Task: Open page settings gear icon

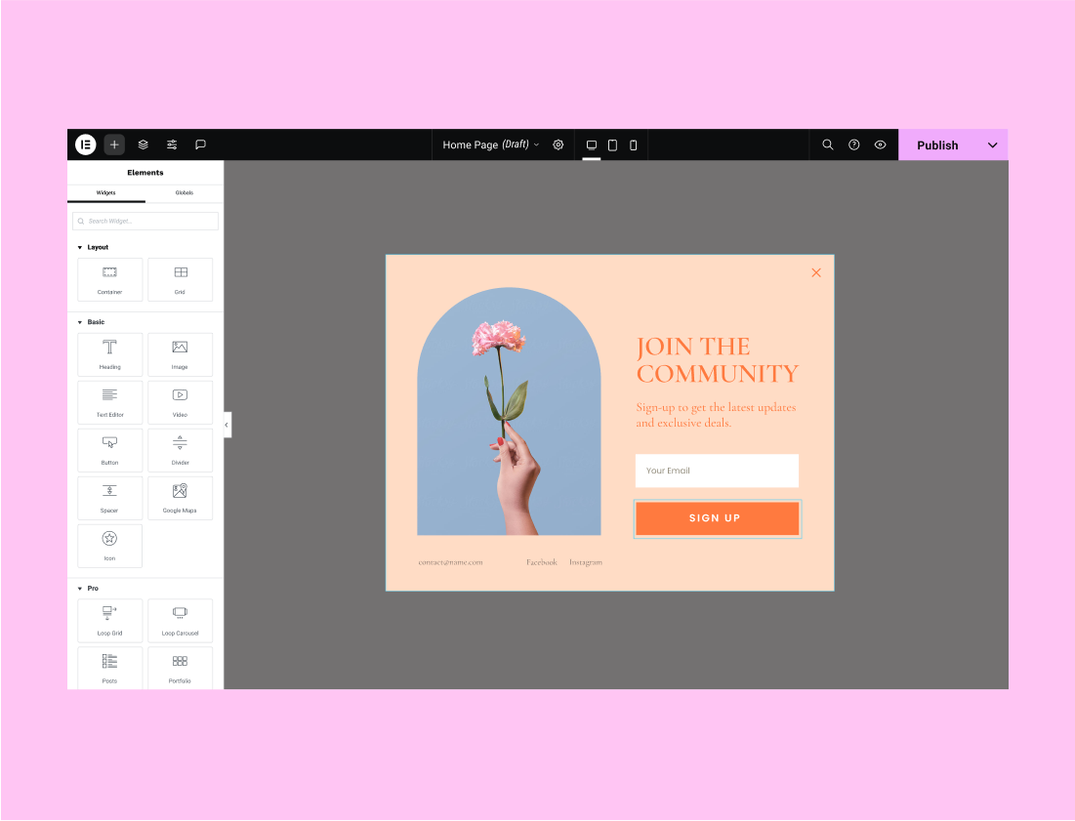Action: [x=558, y=144]
